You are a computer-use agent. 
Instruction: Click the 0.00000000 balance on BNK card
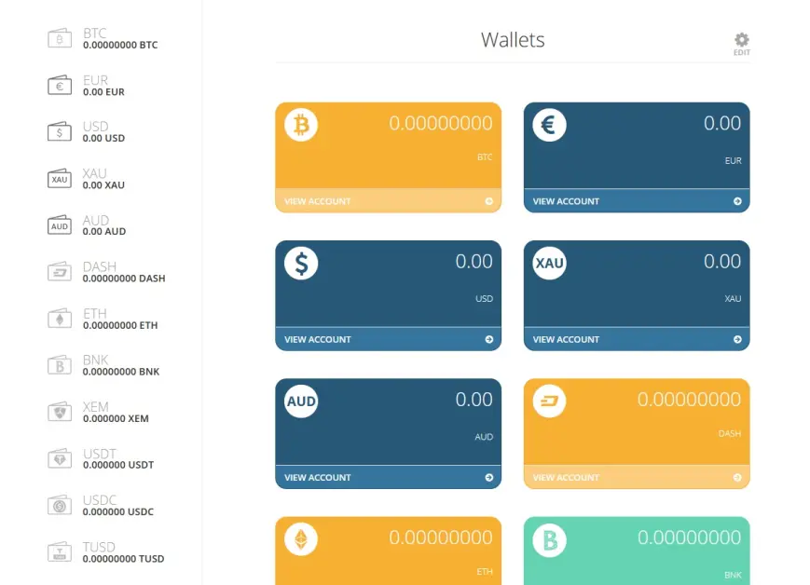tap(689, 538)
